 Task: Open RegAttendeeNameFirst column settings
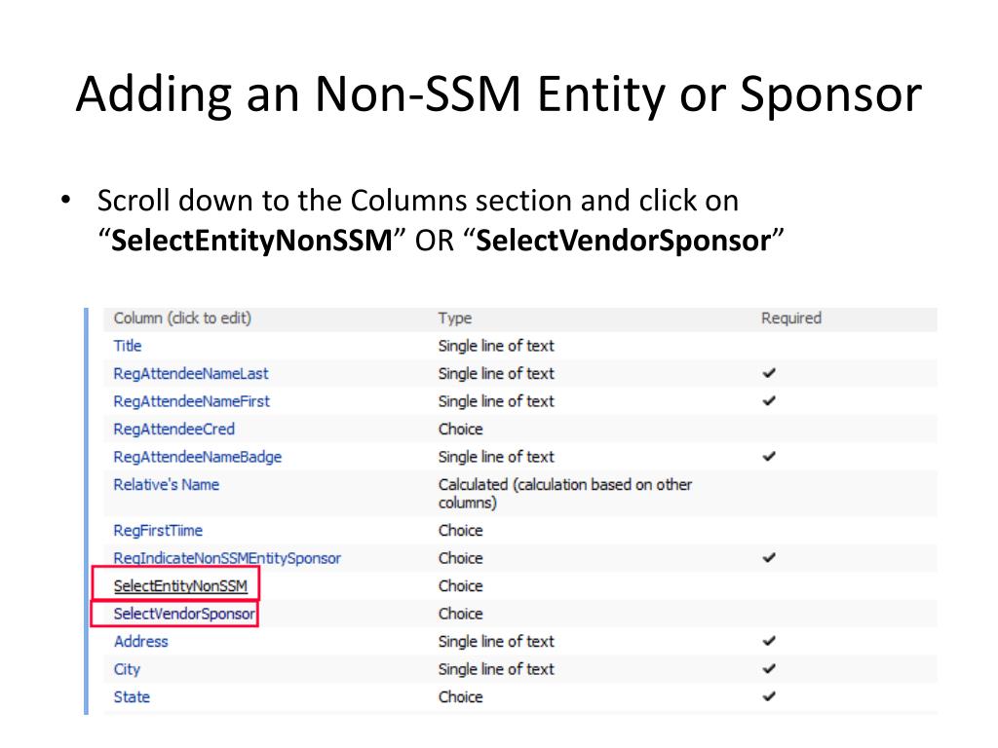[192, 401]
